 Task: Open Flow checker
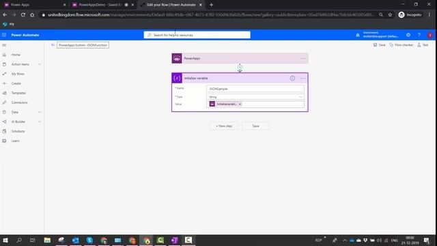401,45
